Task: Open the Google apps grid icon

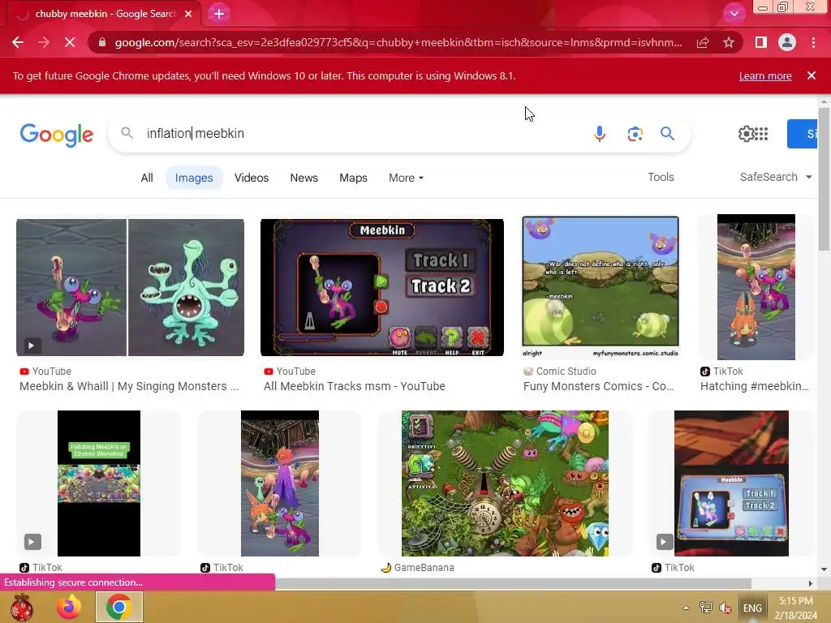Action: point(761,134)
